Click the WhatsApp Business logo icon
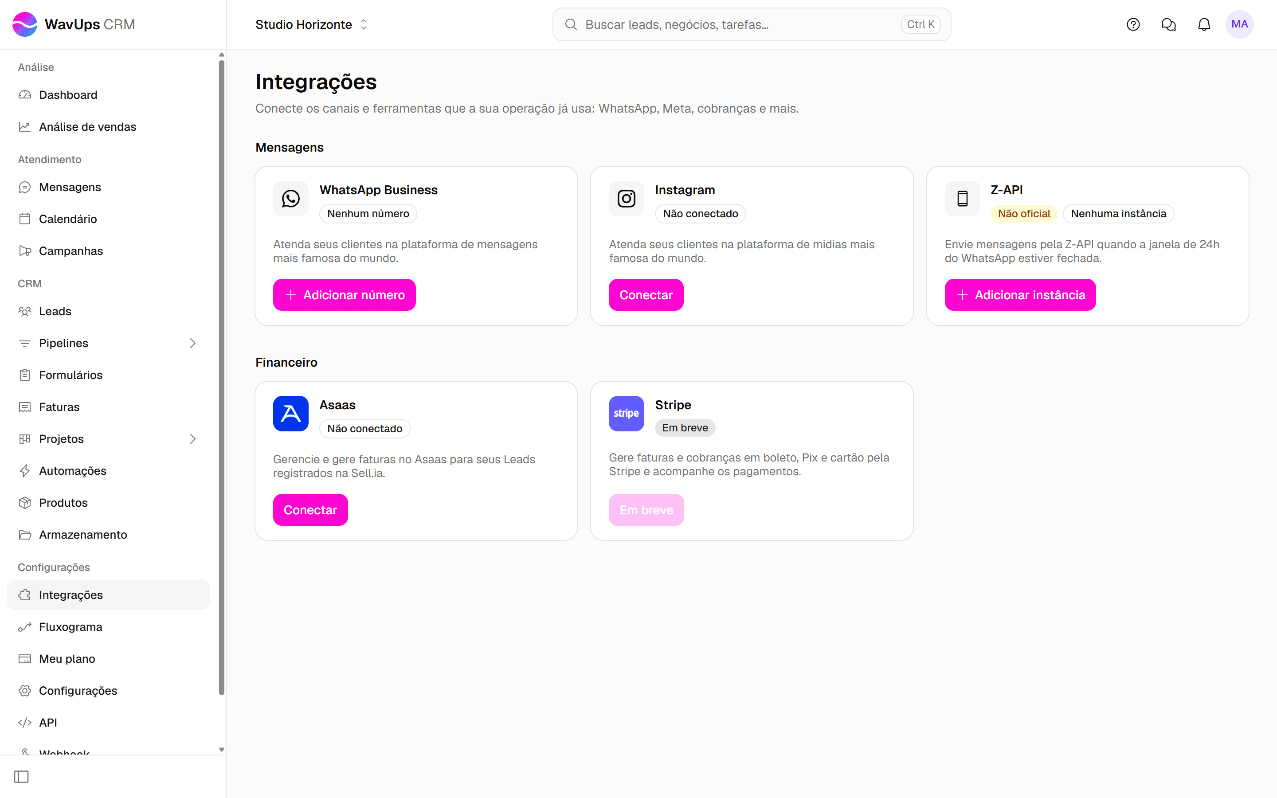1277x798 pixels. (x=290, y=199)
